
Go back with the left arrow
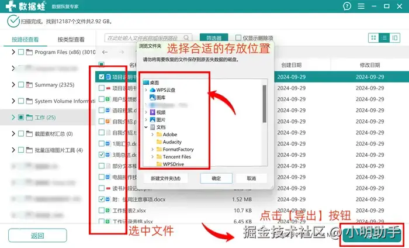[105, 52]
